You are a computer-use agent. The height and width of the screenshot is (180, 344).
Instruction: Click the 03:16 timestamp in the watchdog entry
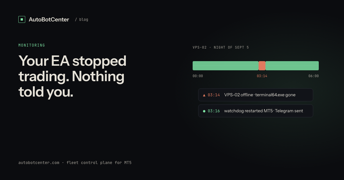pos(214,111)
